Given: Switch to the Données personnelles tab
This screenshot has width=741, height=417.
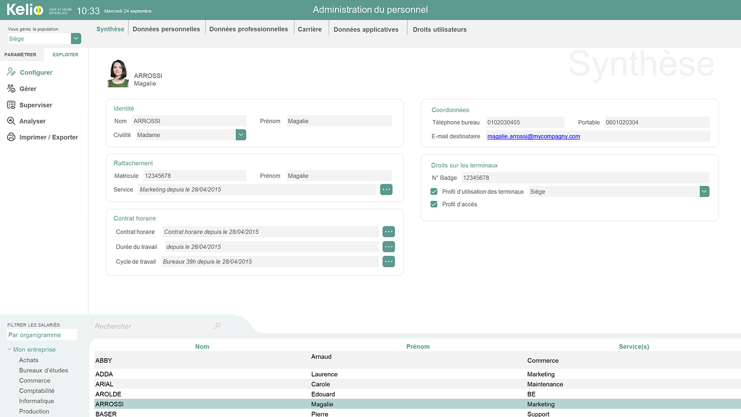Looking at the screenshot, I should tap(166, 29).
